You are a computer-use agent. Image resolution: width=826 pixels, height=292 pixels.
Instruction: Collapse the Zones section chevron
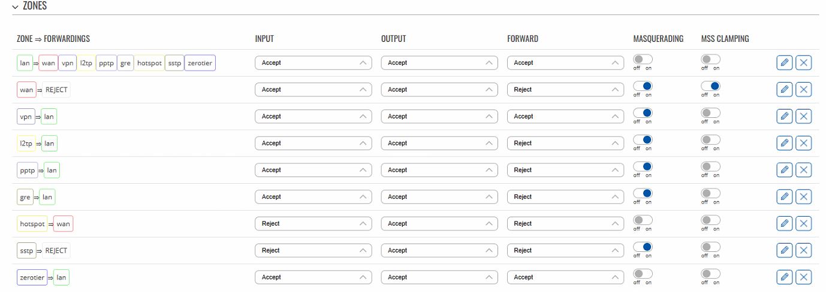tap(15, 6)
